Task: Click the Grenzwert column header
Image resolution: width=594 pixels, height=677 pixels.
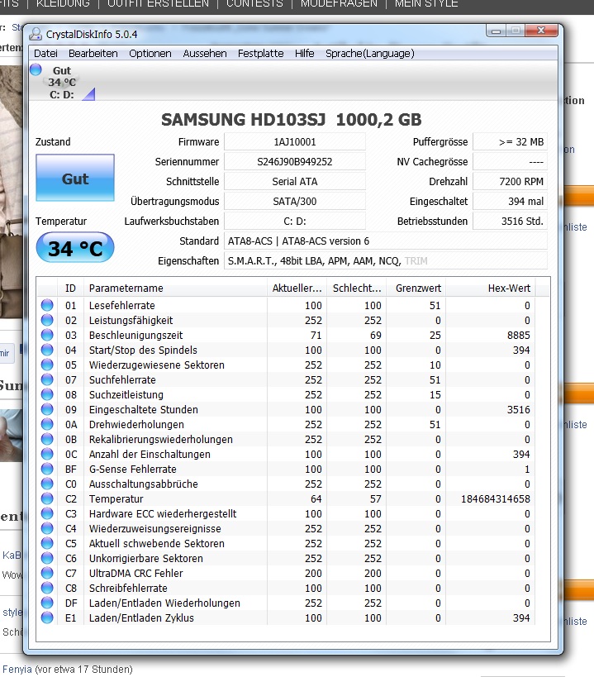Action: pos(416,288)
